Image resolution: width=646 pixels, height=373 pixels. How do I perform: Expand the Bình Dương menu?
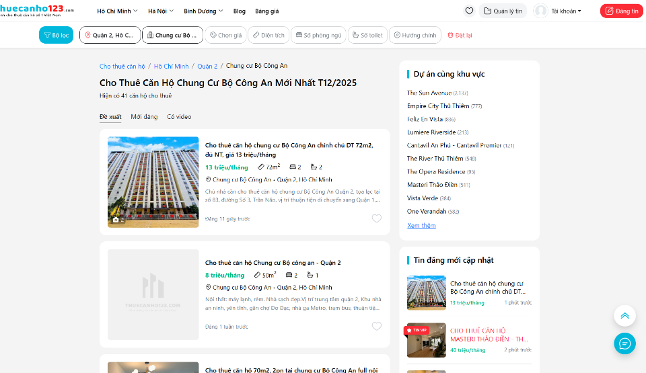tap(203, 11)
